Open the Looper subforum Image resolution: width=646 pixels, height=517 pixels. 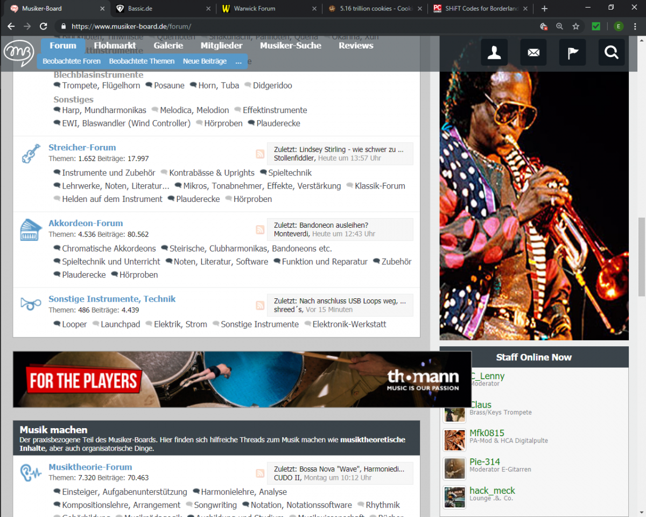[74, 324]
